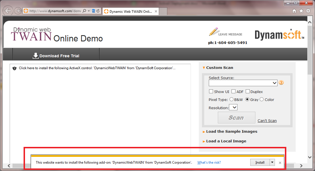Enable the Show UI checkbox
Image resolution: width=315 pixels, height=171 pixels.
coord(211,92)
